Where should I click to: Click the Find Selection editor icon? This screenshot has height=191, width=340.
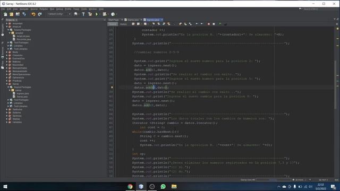154,24
